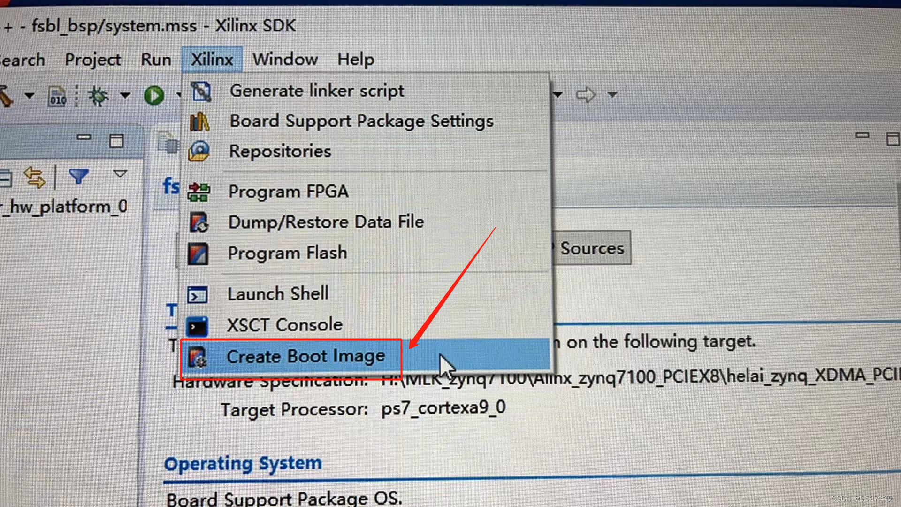Click the Window menu item
This screenshot has width=901, height=507.
(x=286, y=59)
